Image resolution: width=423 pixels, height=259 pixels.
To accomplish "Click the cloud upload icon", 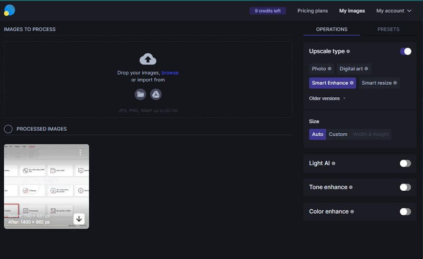I will tap(148, 59).
